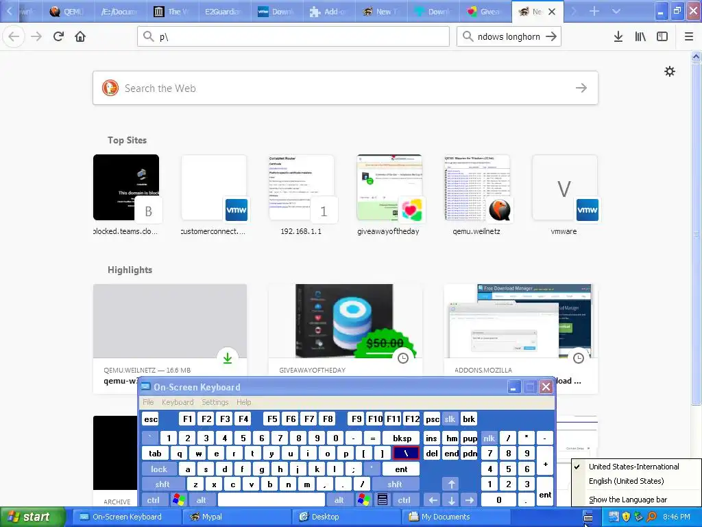The width and height of the screenshot is (702, 527).
Task: Click the browser back arrow button
Action: click(x=14, y=37)
